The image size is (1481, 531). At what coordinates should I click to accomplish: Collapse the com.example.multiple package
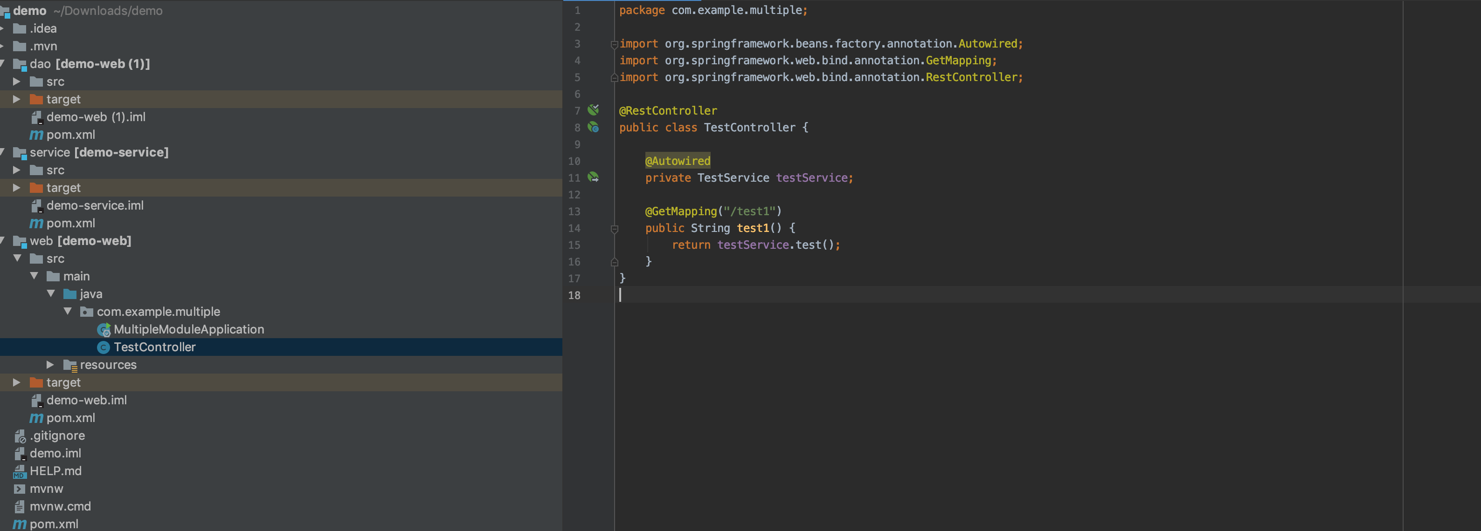[68, 311]
